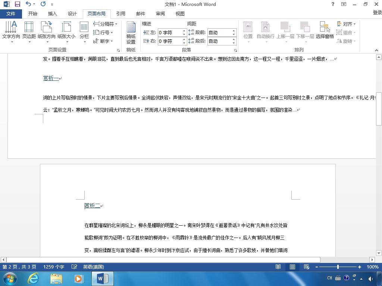Switch to the Mailings (邮件) tab
Screen dimensions: 382x286
click(x=141, y=14)
